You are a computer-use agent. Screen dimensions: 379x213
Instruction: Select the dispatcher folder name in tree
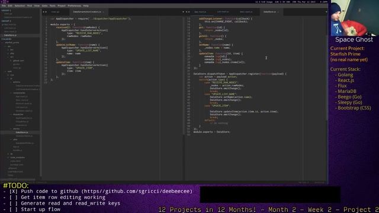(18, 114)
